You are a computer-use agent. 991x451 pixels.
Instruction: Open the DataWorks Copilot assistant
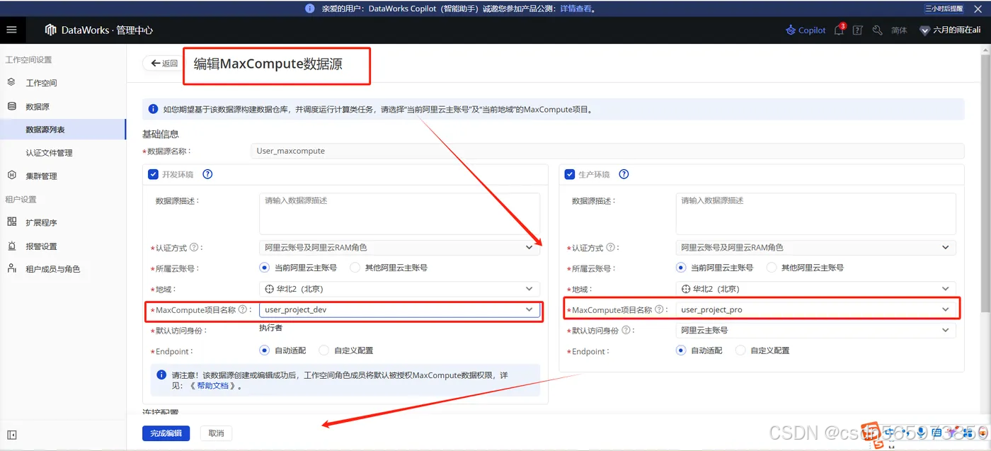805,30
